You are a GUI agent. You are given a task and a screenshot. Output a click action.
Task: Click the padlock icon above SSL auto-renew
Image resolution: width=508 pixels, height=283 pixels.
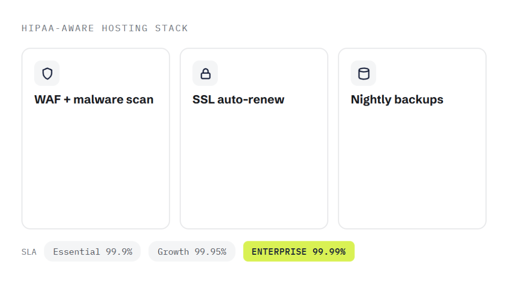(205, 73)
